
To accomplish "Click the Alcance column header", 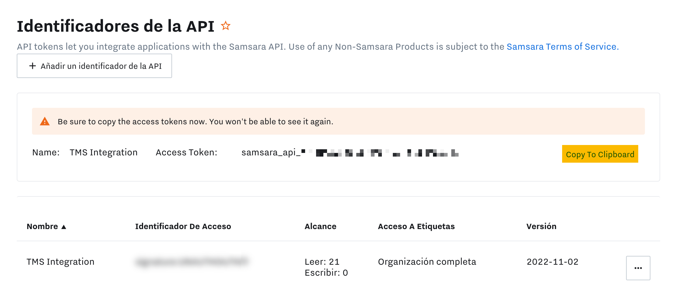I will click(320, 226).
